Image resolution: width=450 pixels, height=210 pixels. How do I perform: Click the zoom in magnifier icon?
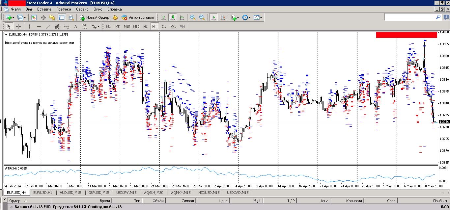193,17
